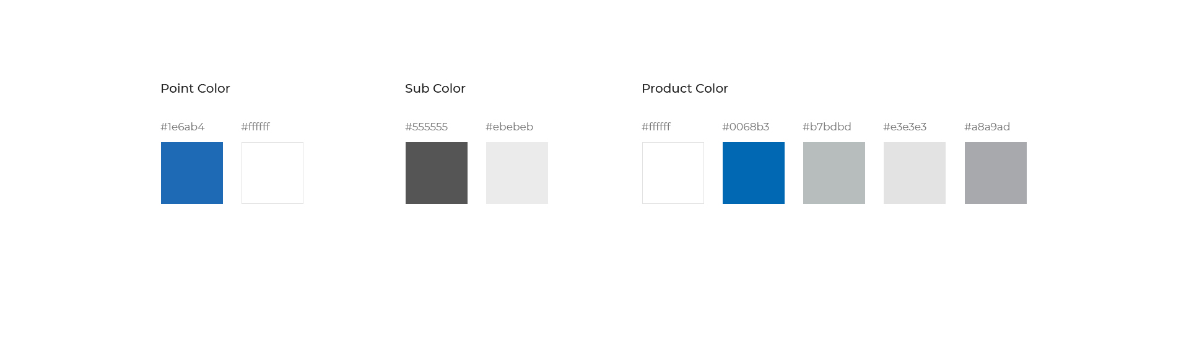Pick the #b7bdbd gray-green swatch
This screenshot has height=346, width=1189.
834,173
